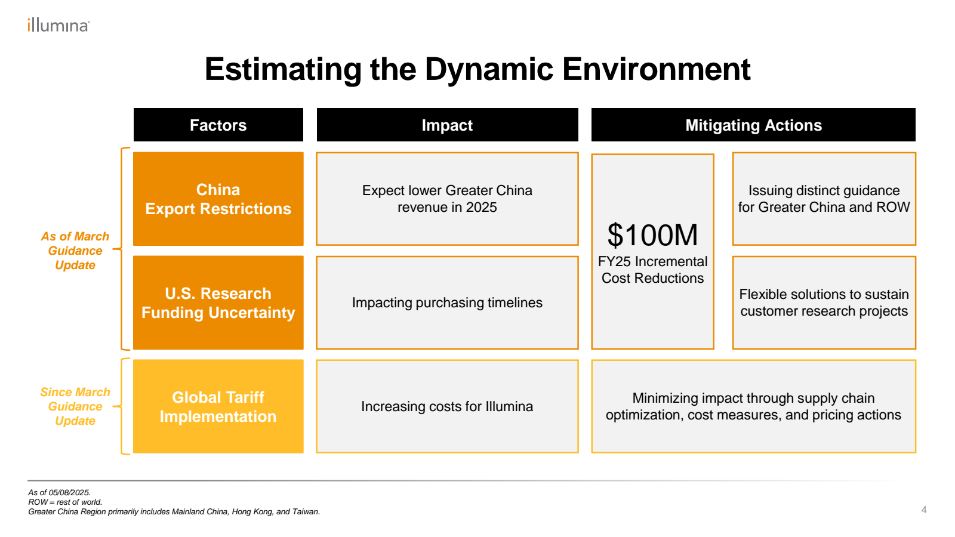Screen dimensions: 955x537
Task: Click the Greater China Region footnote
Action: pos(174,512)
